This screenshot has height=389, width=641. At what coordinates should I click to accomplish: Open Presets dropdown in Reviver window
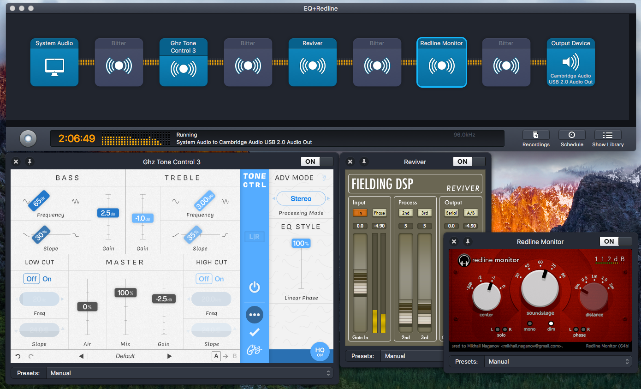tap(412, 356)
